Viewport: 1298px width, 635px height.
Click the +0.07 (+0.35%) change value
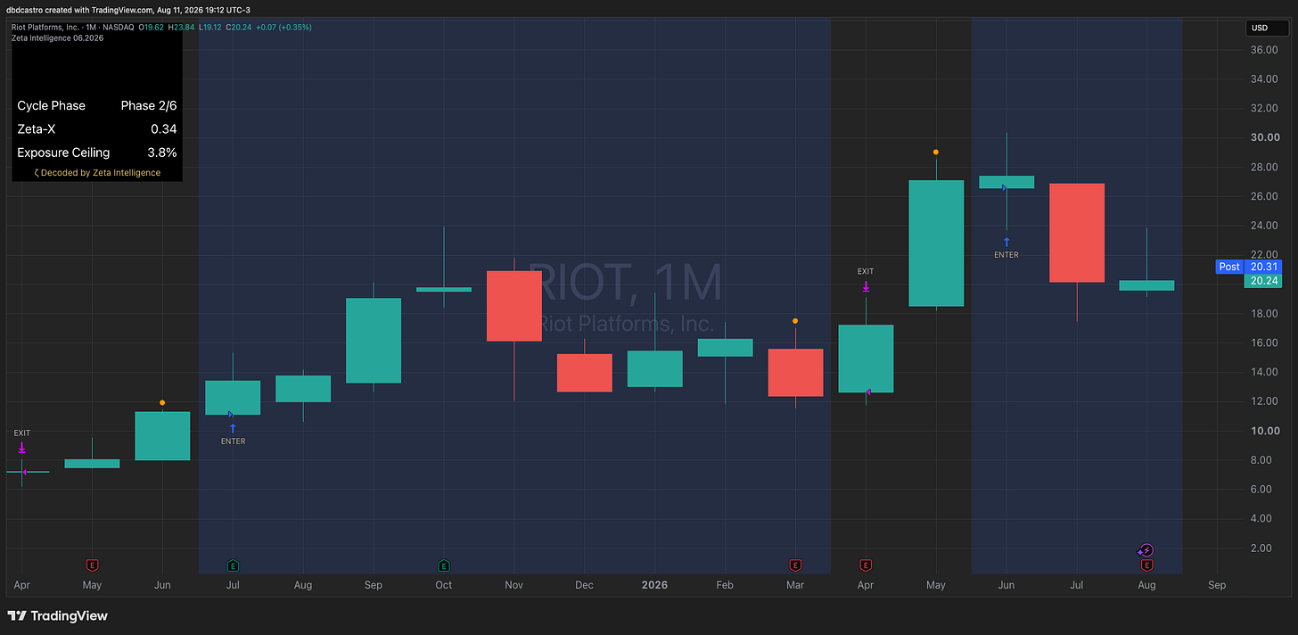tap(282, 27)
